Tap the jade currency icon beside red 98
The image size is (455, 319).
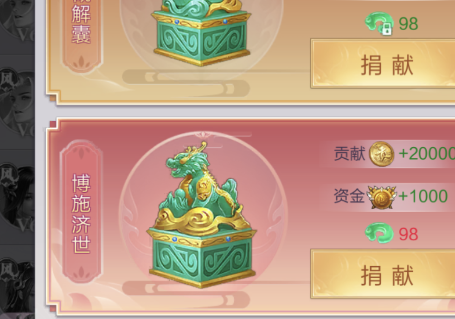[x=379, y=234]
